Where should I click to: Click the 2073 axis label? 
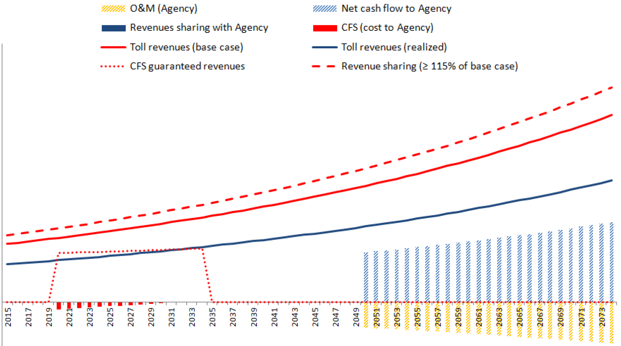(602, 317)
